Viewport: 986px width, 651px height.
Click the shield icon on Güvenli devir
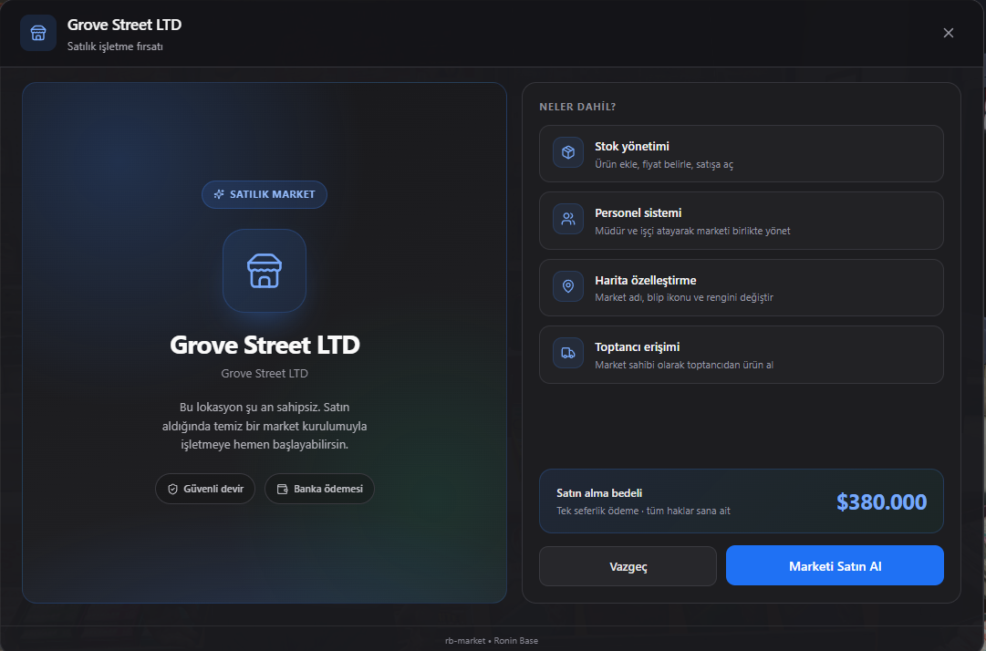[172, 489]
